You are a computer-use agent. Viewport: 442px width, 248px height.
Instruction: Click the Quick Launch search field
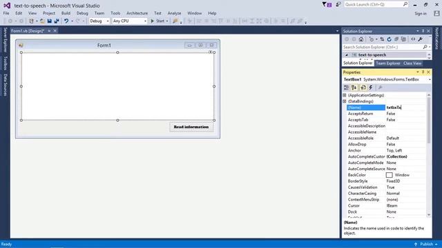coord(376,5)
